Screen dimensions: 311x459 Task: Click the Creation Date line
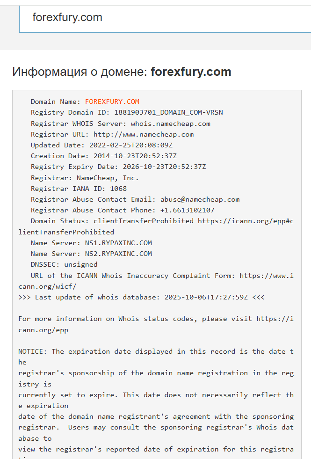(x=103, y=156)
